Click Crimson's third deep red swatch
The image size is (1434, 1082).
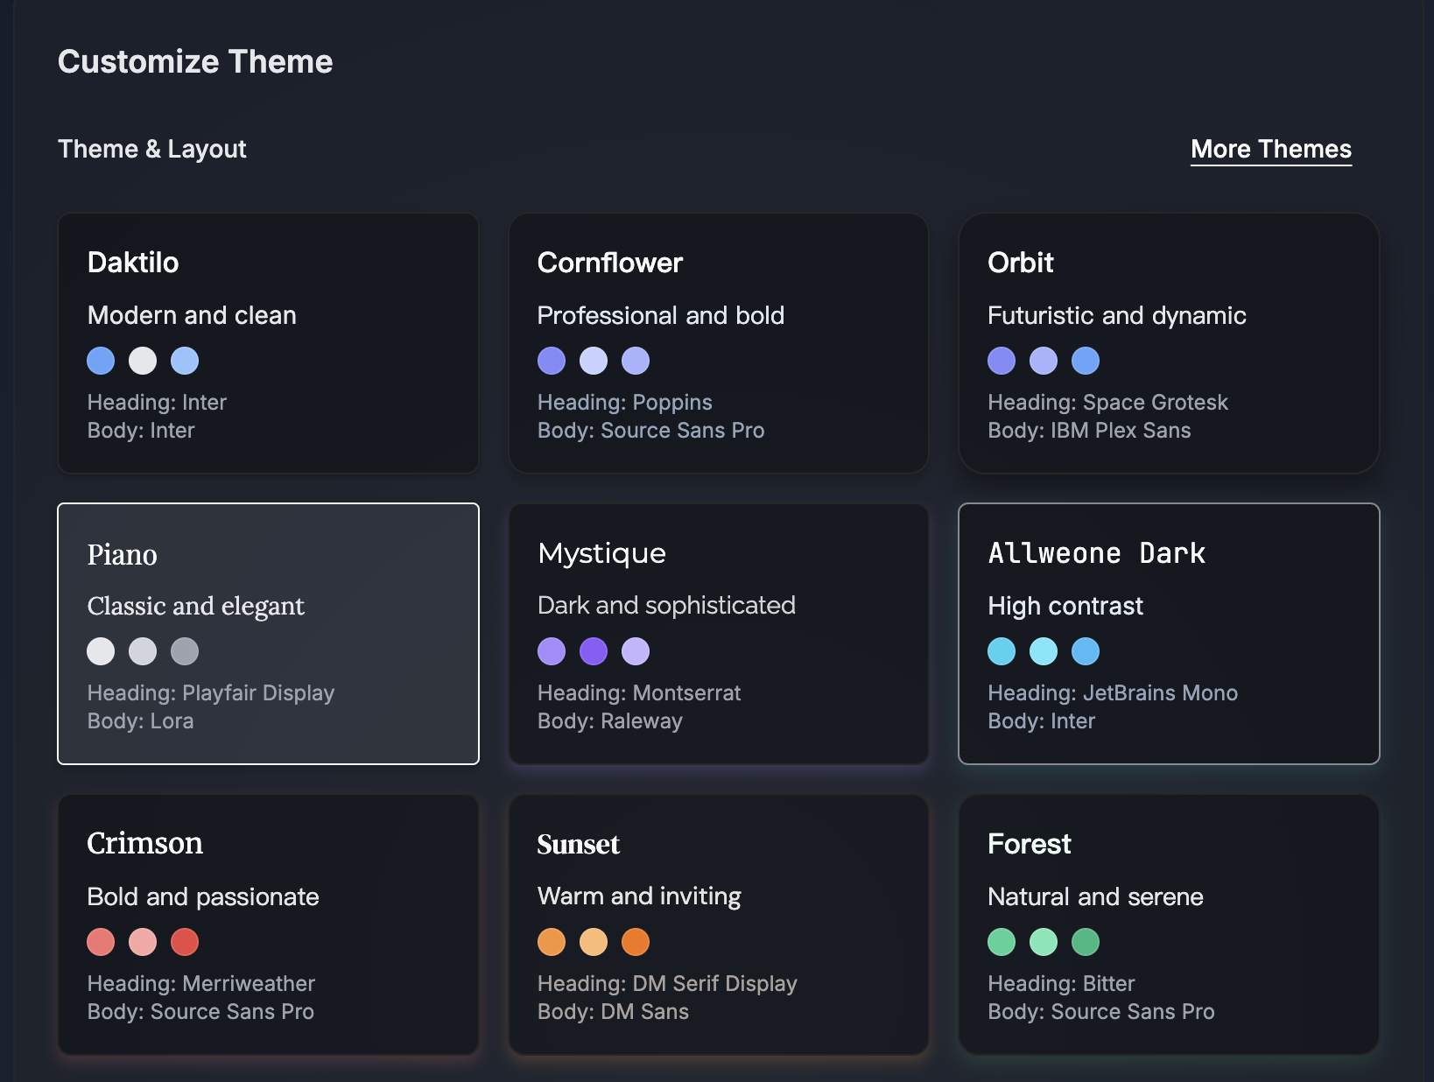point(185,942)
